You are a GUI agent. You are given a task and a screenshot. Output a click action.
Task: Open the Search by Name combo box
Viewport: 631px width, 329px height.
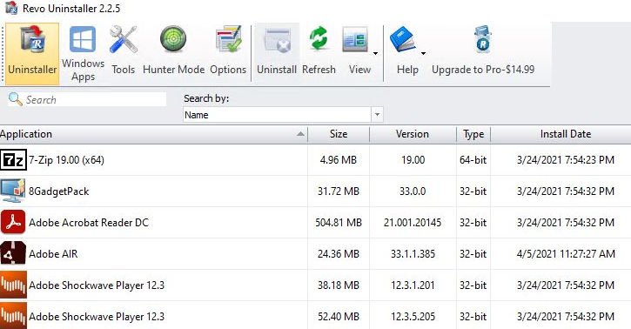283,115
